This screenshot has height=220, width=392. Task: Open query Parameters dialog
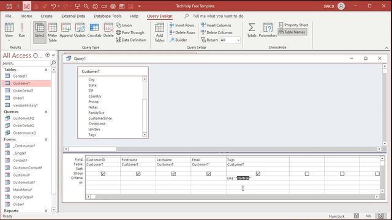click(268, 31)
